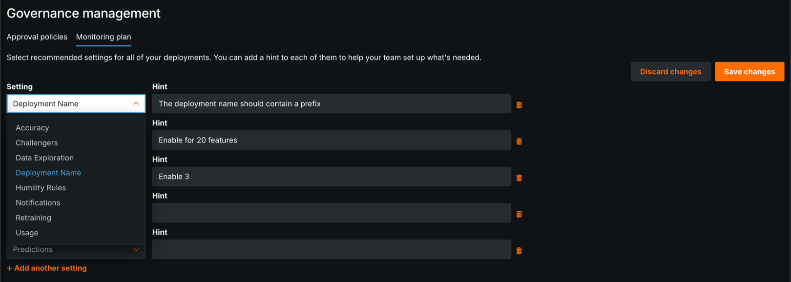Viewport: 791px width, 282px height.
Task: Click the empty fourth Hint input field
Action: (x=331, y=213)
